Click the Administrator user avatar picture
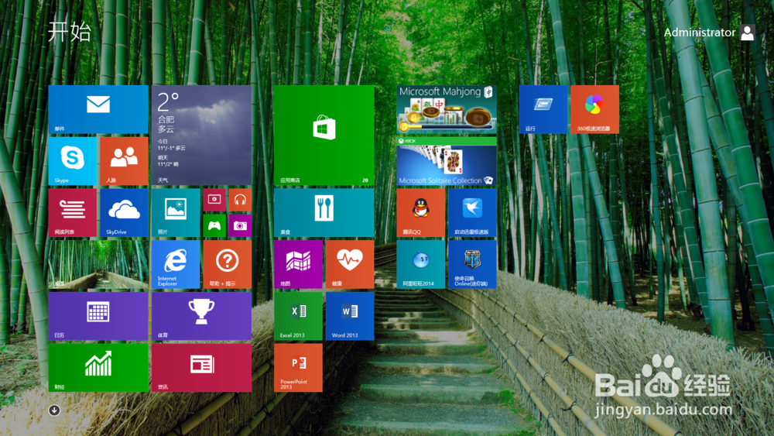The height and width of the screenshot is (436, 774). pos(748,33)
